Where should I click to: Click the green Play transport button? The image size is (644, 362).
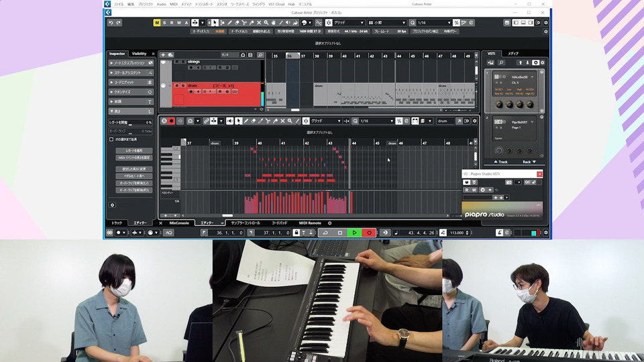354,233
